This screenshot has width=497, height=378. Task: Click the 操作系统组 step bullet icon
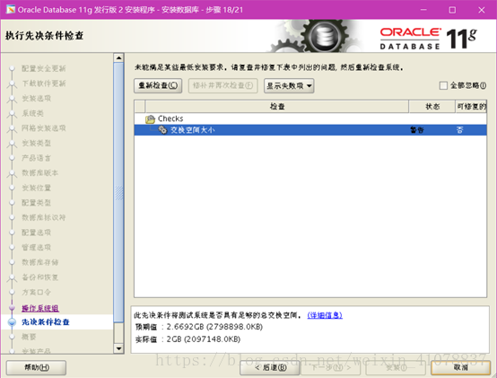tap(12, 308)
